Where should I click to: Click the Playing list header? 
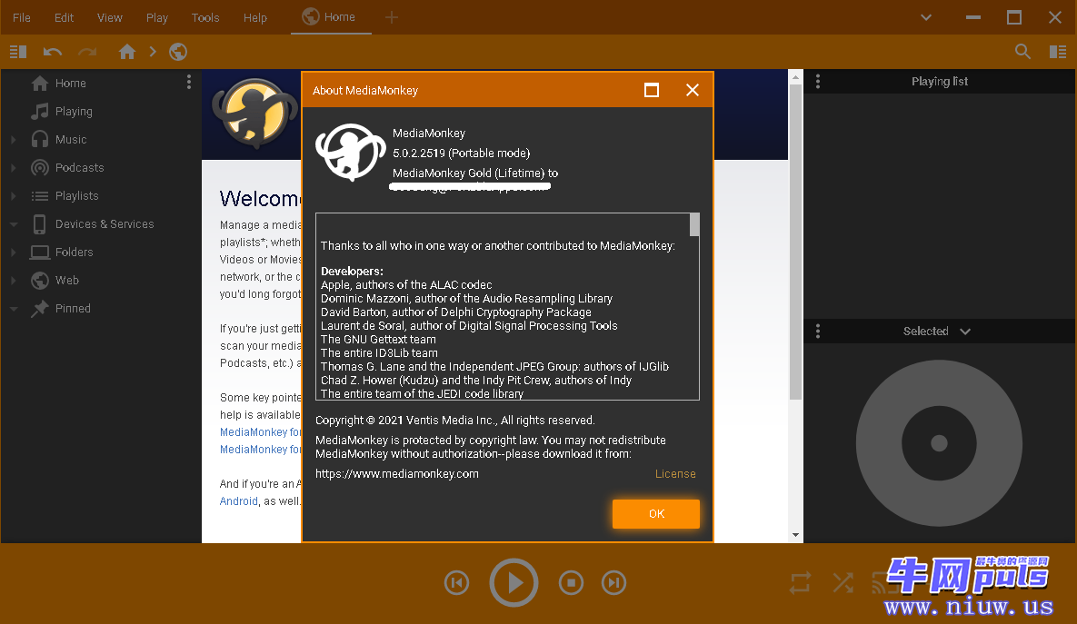click(940, 82)
